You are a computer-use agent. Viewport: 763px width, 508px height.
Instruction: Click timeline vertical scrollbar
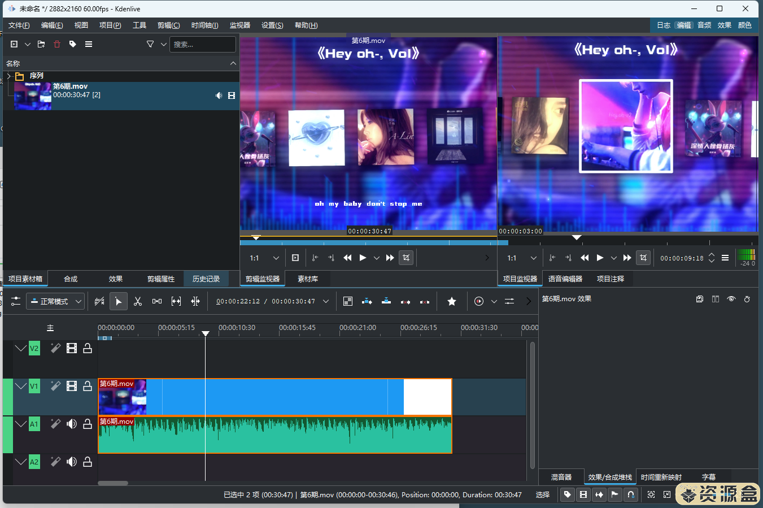533,406
